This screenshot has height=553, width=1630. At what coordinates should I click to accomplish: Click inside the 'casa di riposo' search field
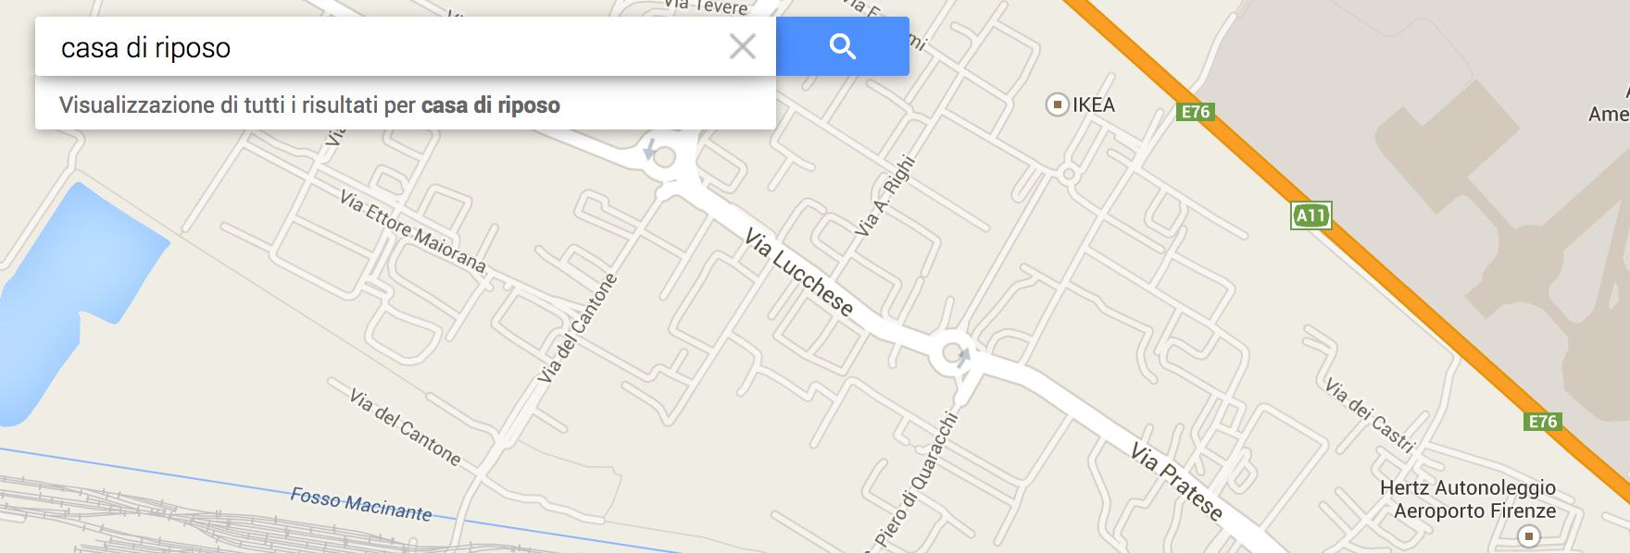pos(389,47)
